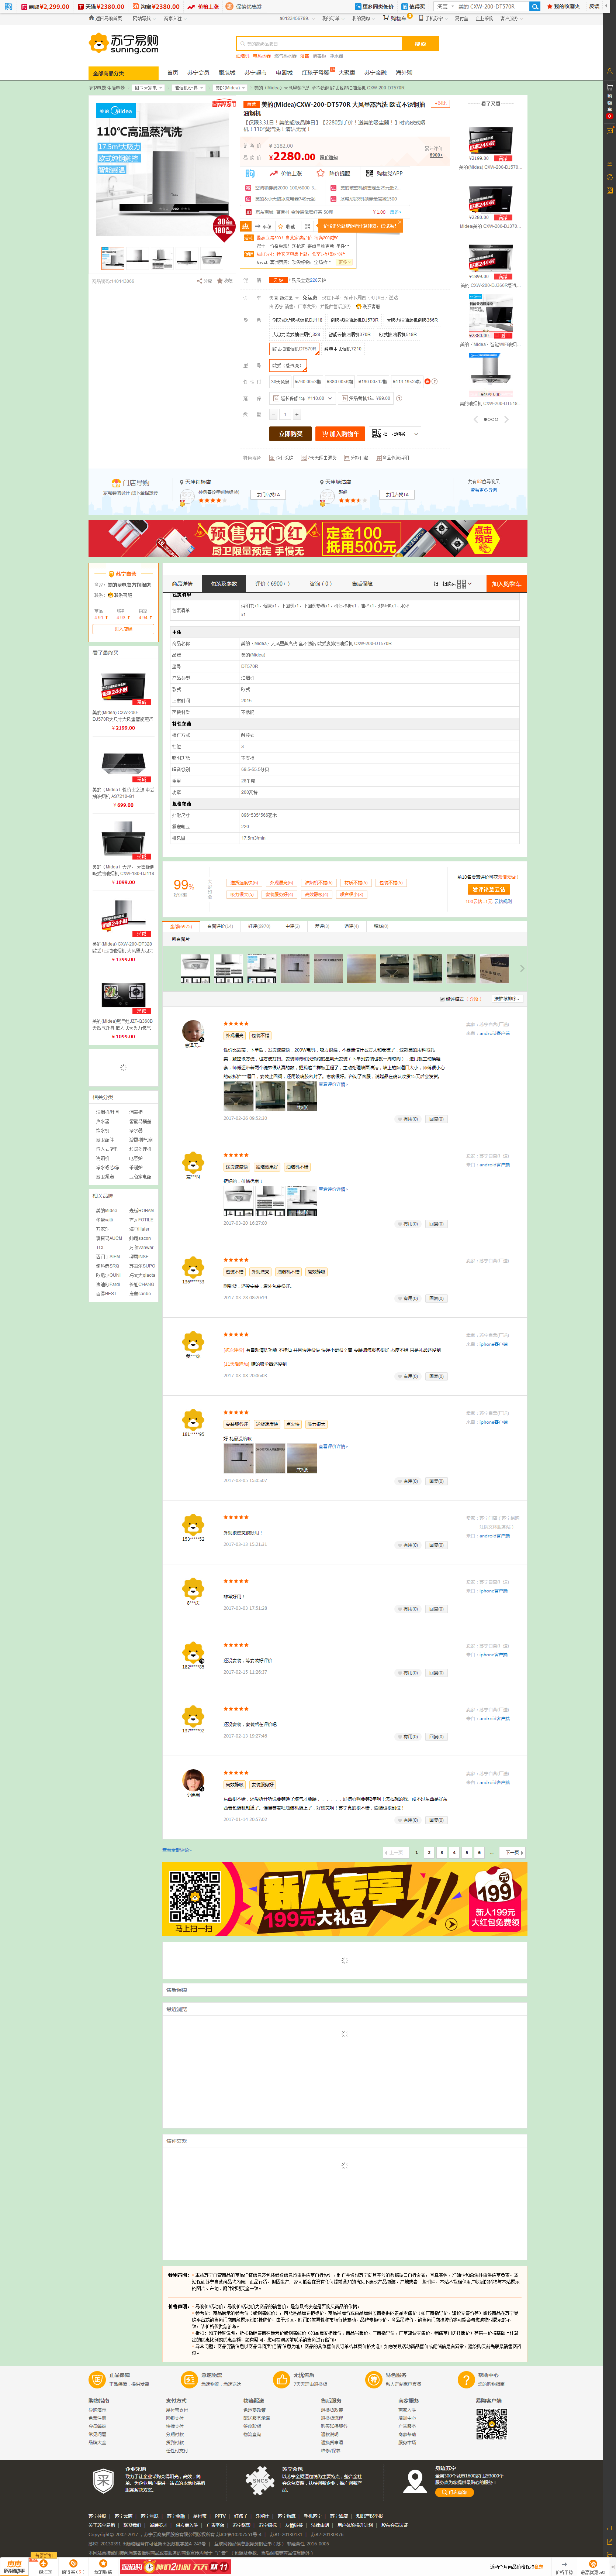616x2576 pixels.
Task: Choose the 经典中式烟机7210 model option
Action: click(343, 349)
